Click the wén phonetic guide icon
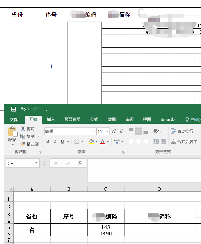This screenshot has height=244, width=201. pyautogui.click(x=117, y=141)
